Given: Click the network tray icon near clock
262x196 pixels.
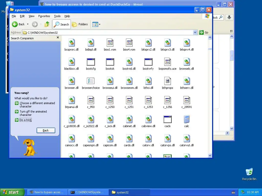Looking at the screenshot, I should 243,192.
